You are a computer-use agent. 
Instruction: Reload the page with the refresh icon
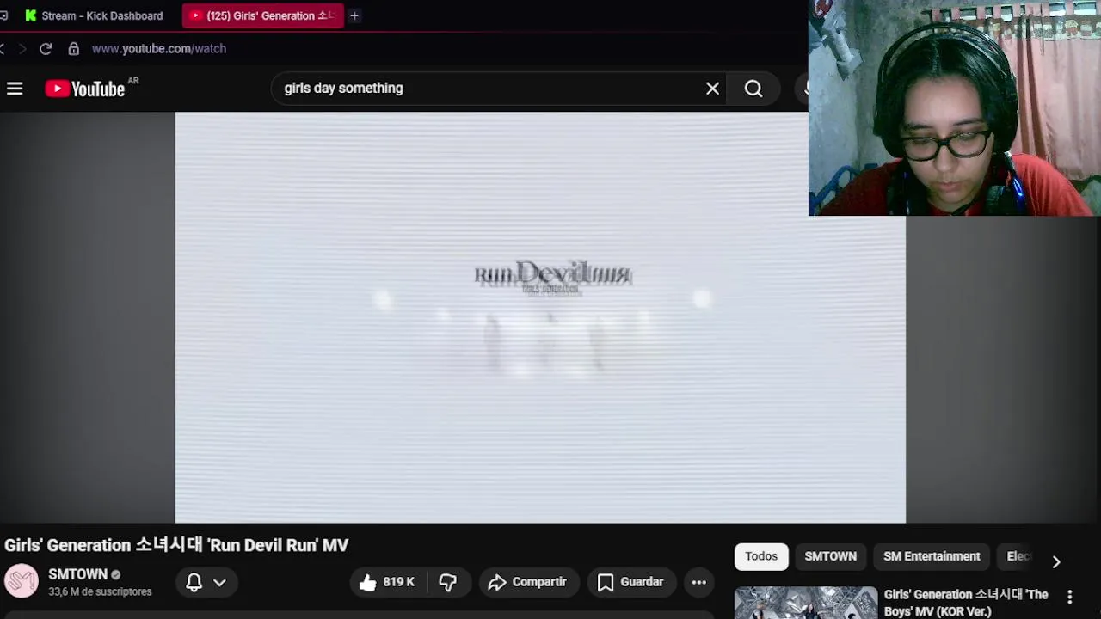pyautogui.click(x=46, y=49)
